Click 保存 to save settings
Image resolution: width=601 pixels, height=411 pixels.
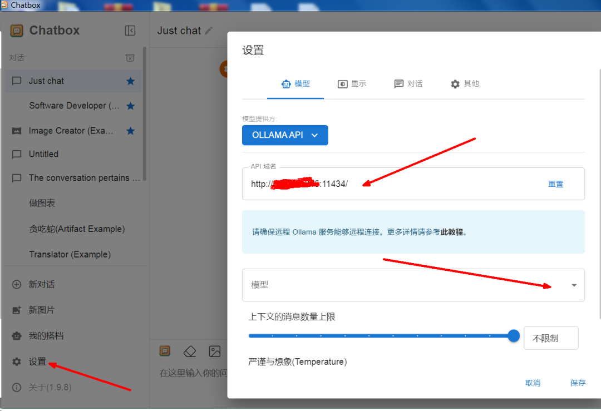(578, 383)
